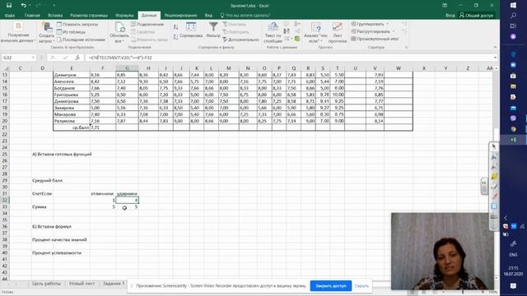Viewport: 527px width, 296px height.
Task: Open the Windows notification center
Action: 513,286
